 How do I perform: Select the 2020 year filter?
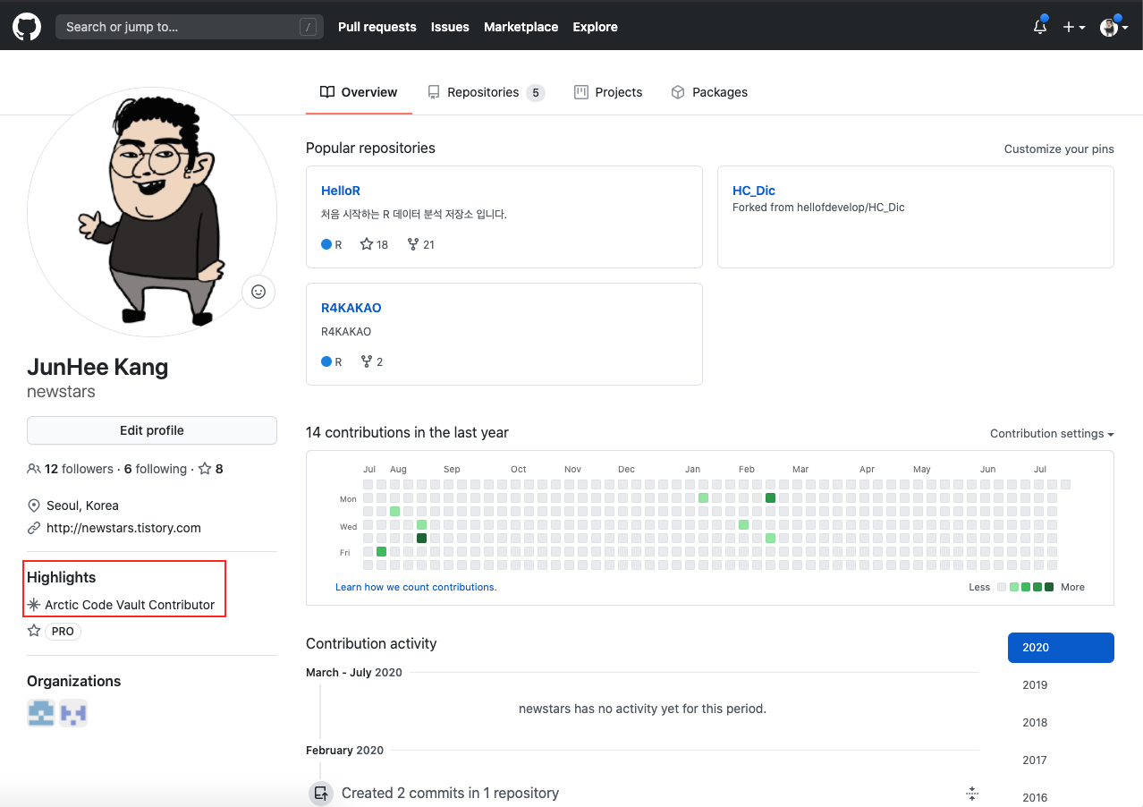[1061, 648]
